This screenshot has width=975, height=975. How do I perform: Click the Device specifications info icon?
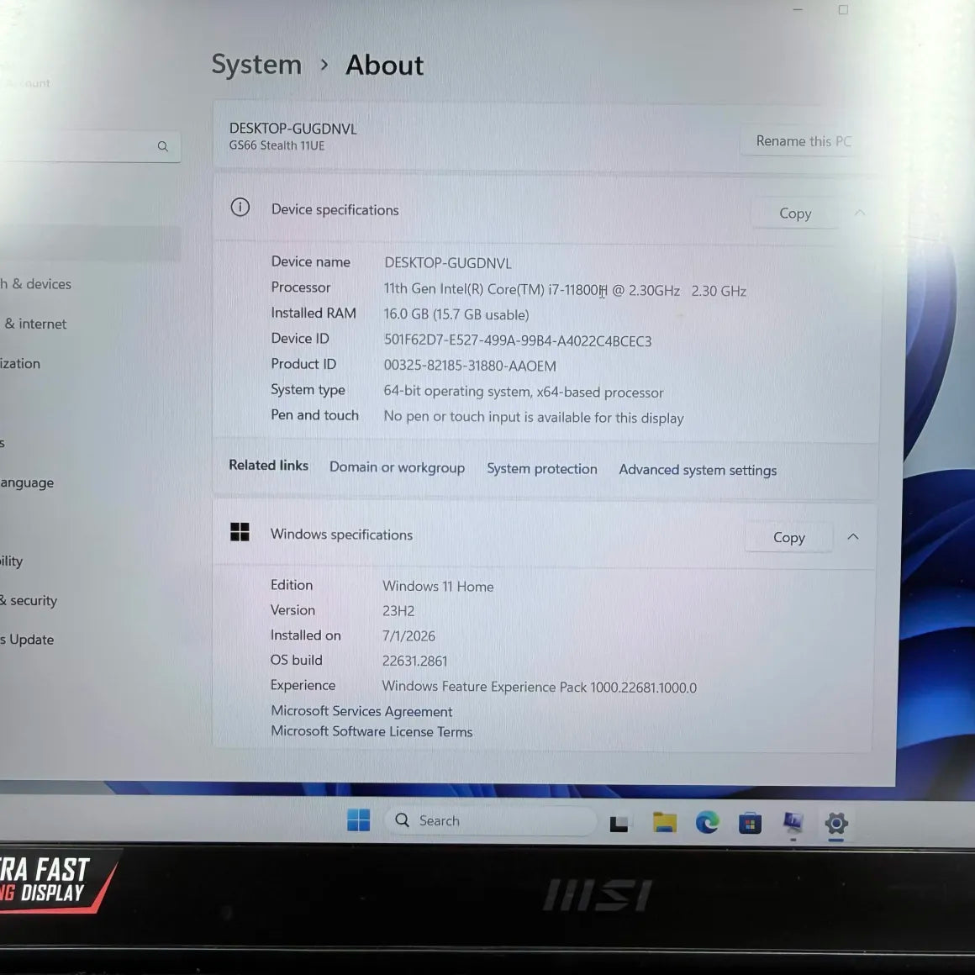[240, 207]
